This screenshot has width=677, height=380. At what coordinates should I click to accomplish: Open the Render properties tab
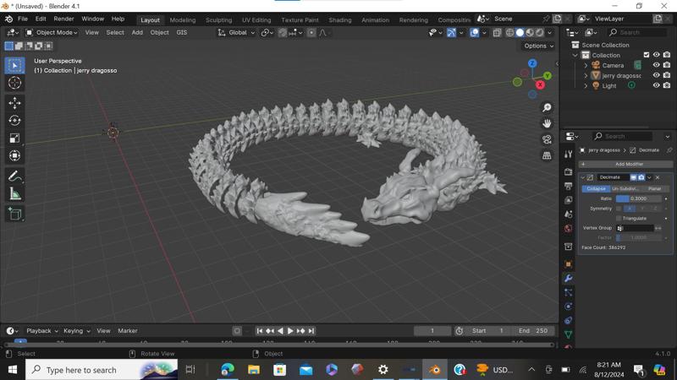tap(568, 171)
